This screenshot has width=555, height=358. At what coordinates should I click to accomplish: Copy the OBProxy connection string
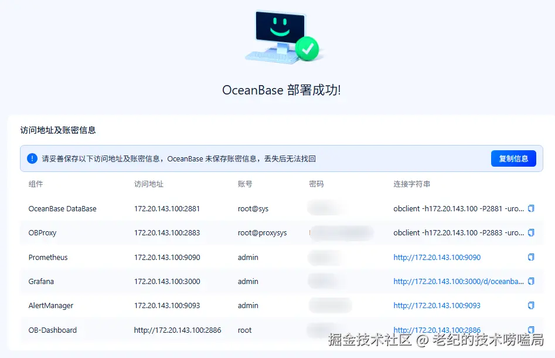[531, 232]
